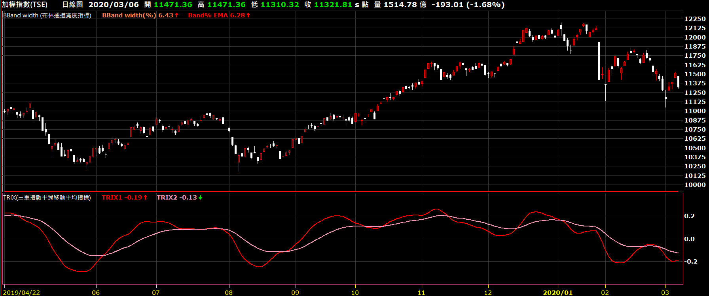The image size is (709, 296).
Task: Click the green down arrow next to TRIX2
Action: pos(200,198)
